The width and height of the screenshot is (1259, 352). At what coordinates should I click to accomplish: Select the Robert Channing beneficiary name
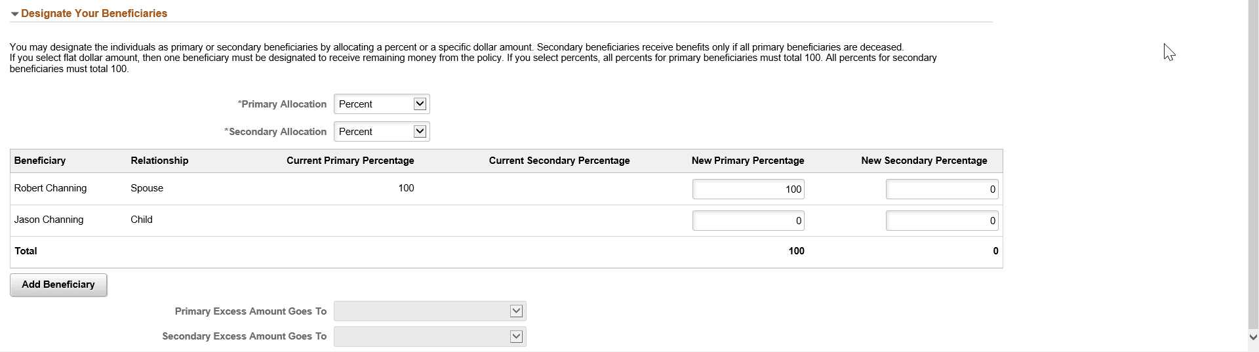[50, 188]
